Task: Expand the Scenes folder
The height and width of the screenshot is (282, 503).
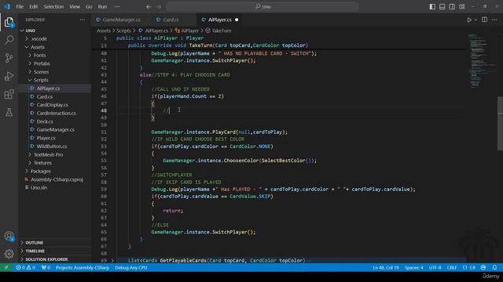Action: tap(30, 72)
